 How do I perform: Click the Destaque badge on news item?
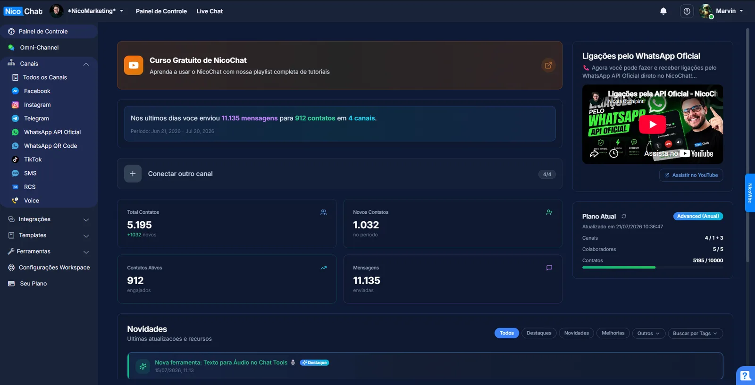coord(315,363)
